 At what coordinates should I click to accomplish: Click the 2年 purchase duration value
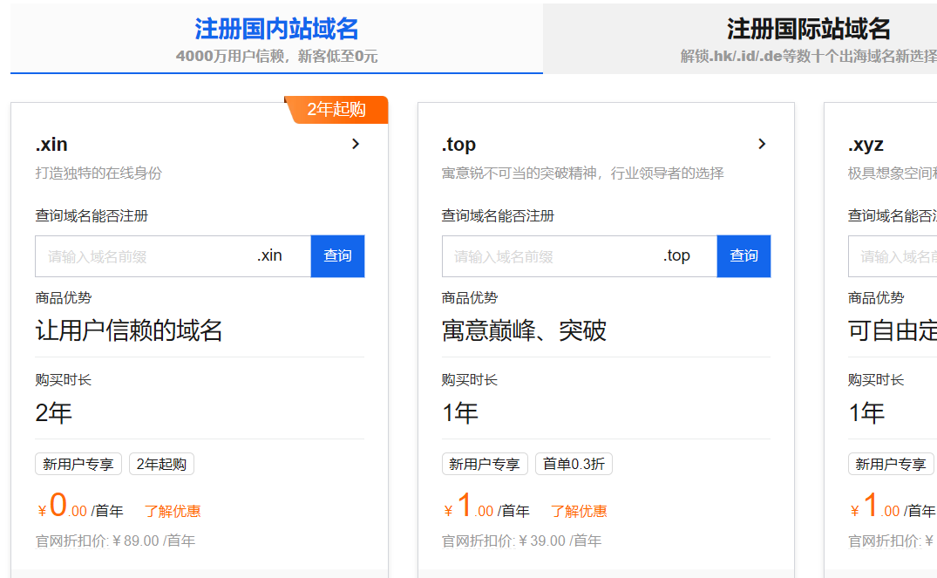click(54, 413)
